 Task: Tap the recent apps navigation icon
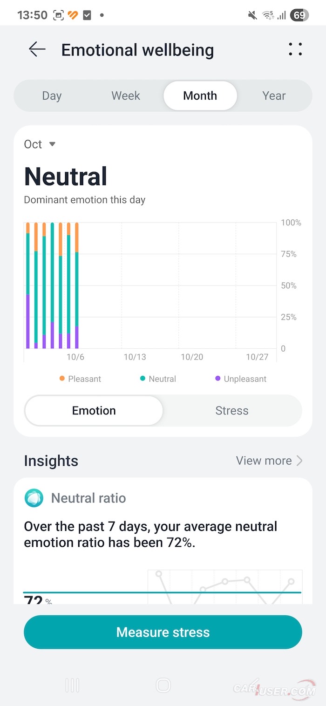(72, 685)
